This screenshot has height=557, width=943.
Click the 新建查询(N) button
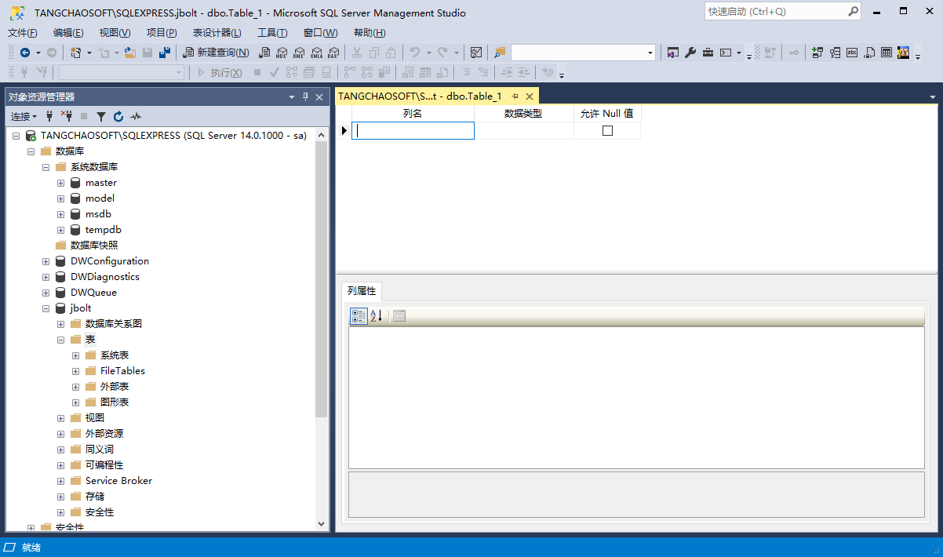[x=217, y=53]
